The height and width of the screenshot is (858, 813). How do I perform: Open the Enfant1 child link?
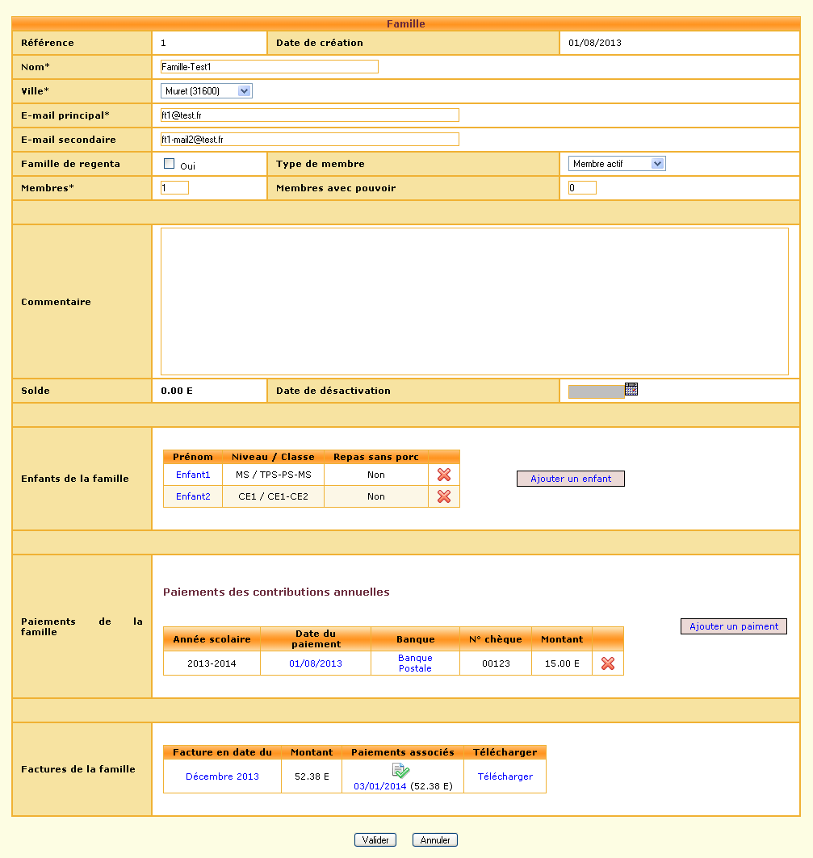(x=193, y=475)
